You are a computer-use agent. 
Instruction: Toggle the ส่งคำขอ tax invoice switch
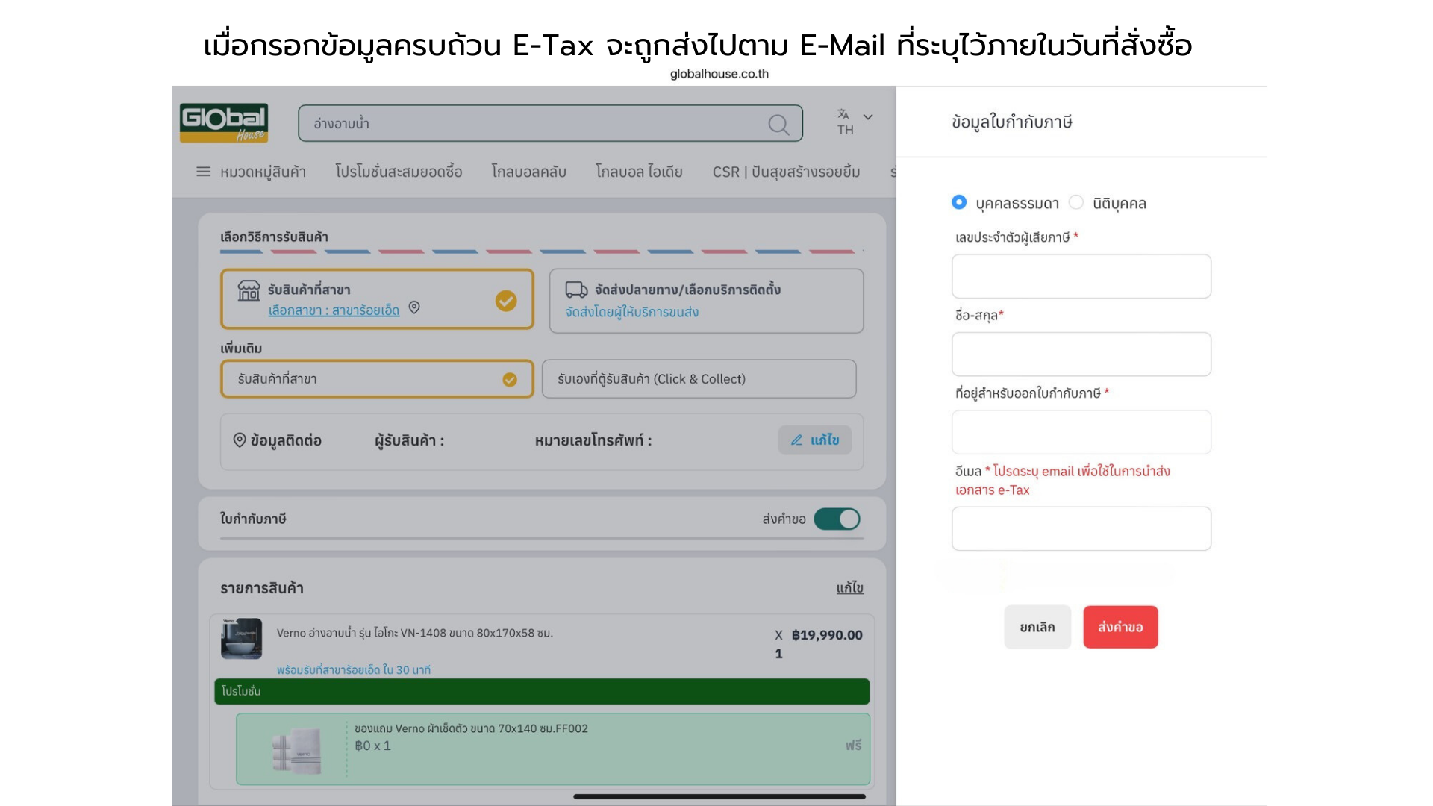(x=837, y=519)
